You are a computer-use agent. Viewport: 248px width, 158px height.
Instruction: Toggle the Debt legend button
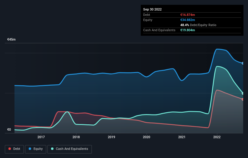[x=14, y=149]
